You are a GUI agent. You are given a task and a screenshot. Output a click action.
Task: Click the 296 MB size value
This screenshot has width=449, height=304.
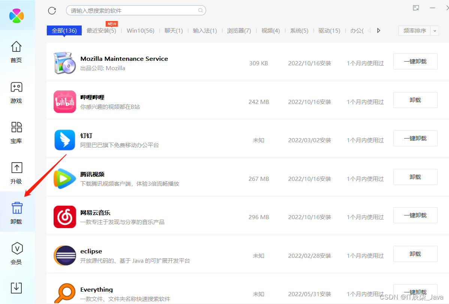[259, 217]
